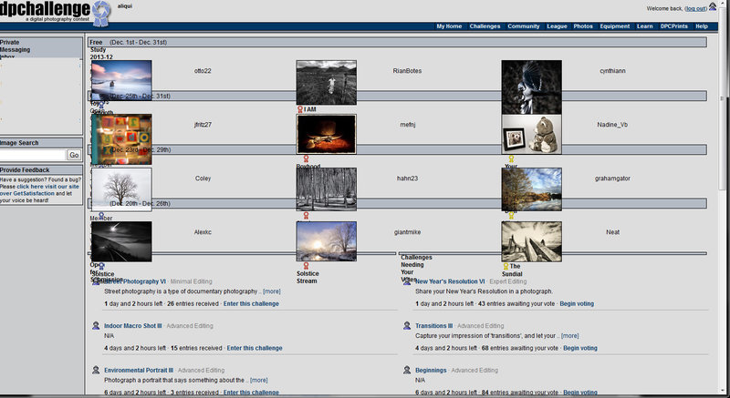The image size is (730, 398).
Task: Click the dpchallenge logo ribbon icon
Action: 101,13
